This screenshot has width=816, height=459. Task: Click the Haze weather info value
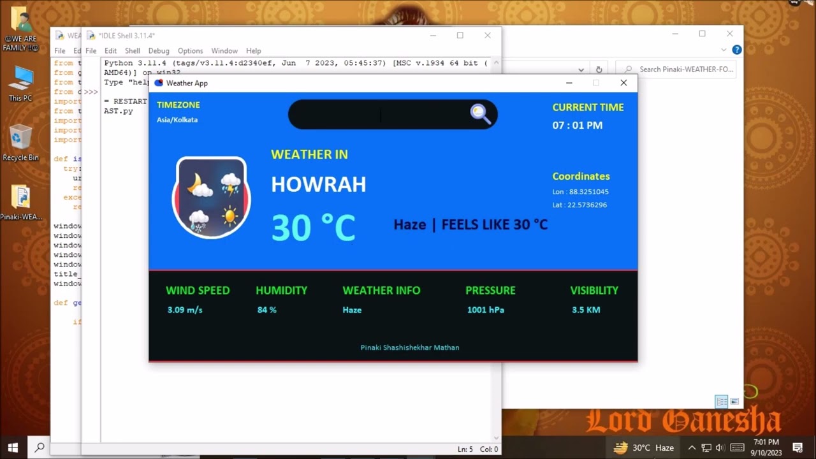352,310
